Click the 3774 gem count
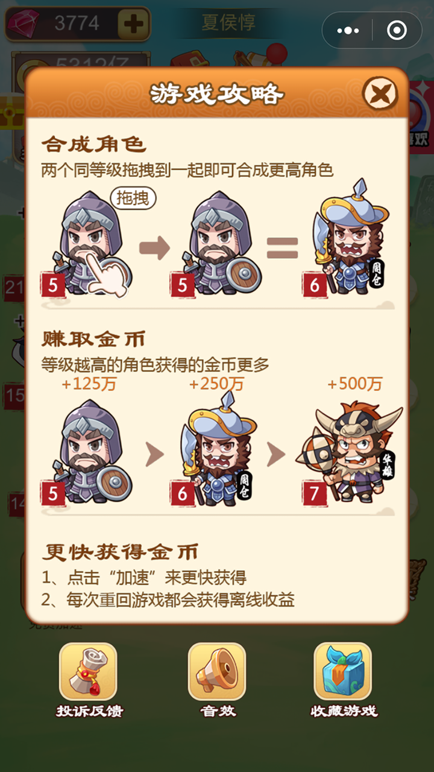 (x=77, y=24)
